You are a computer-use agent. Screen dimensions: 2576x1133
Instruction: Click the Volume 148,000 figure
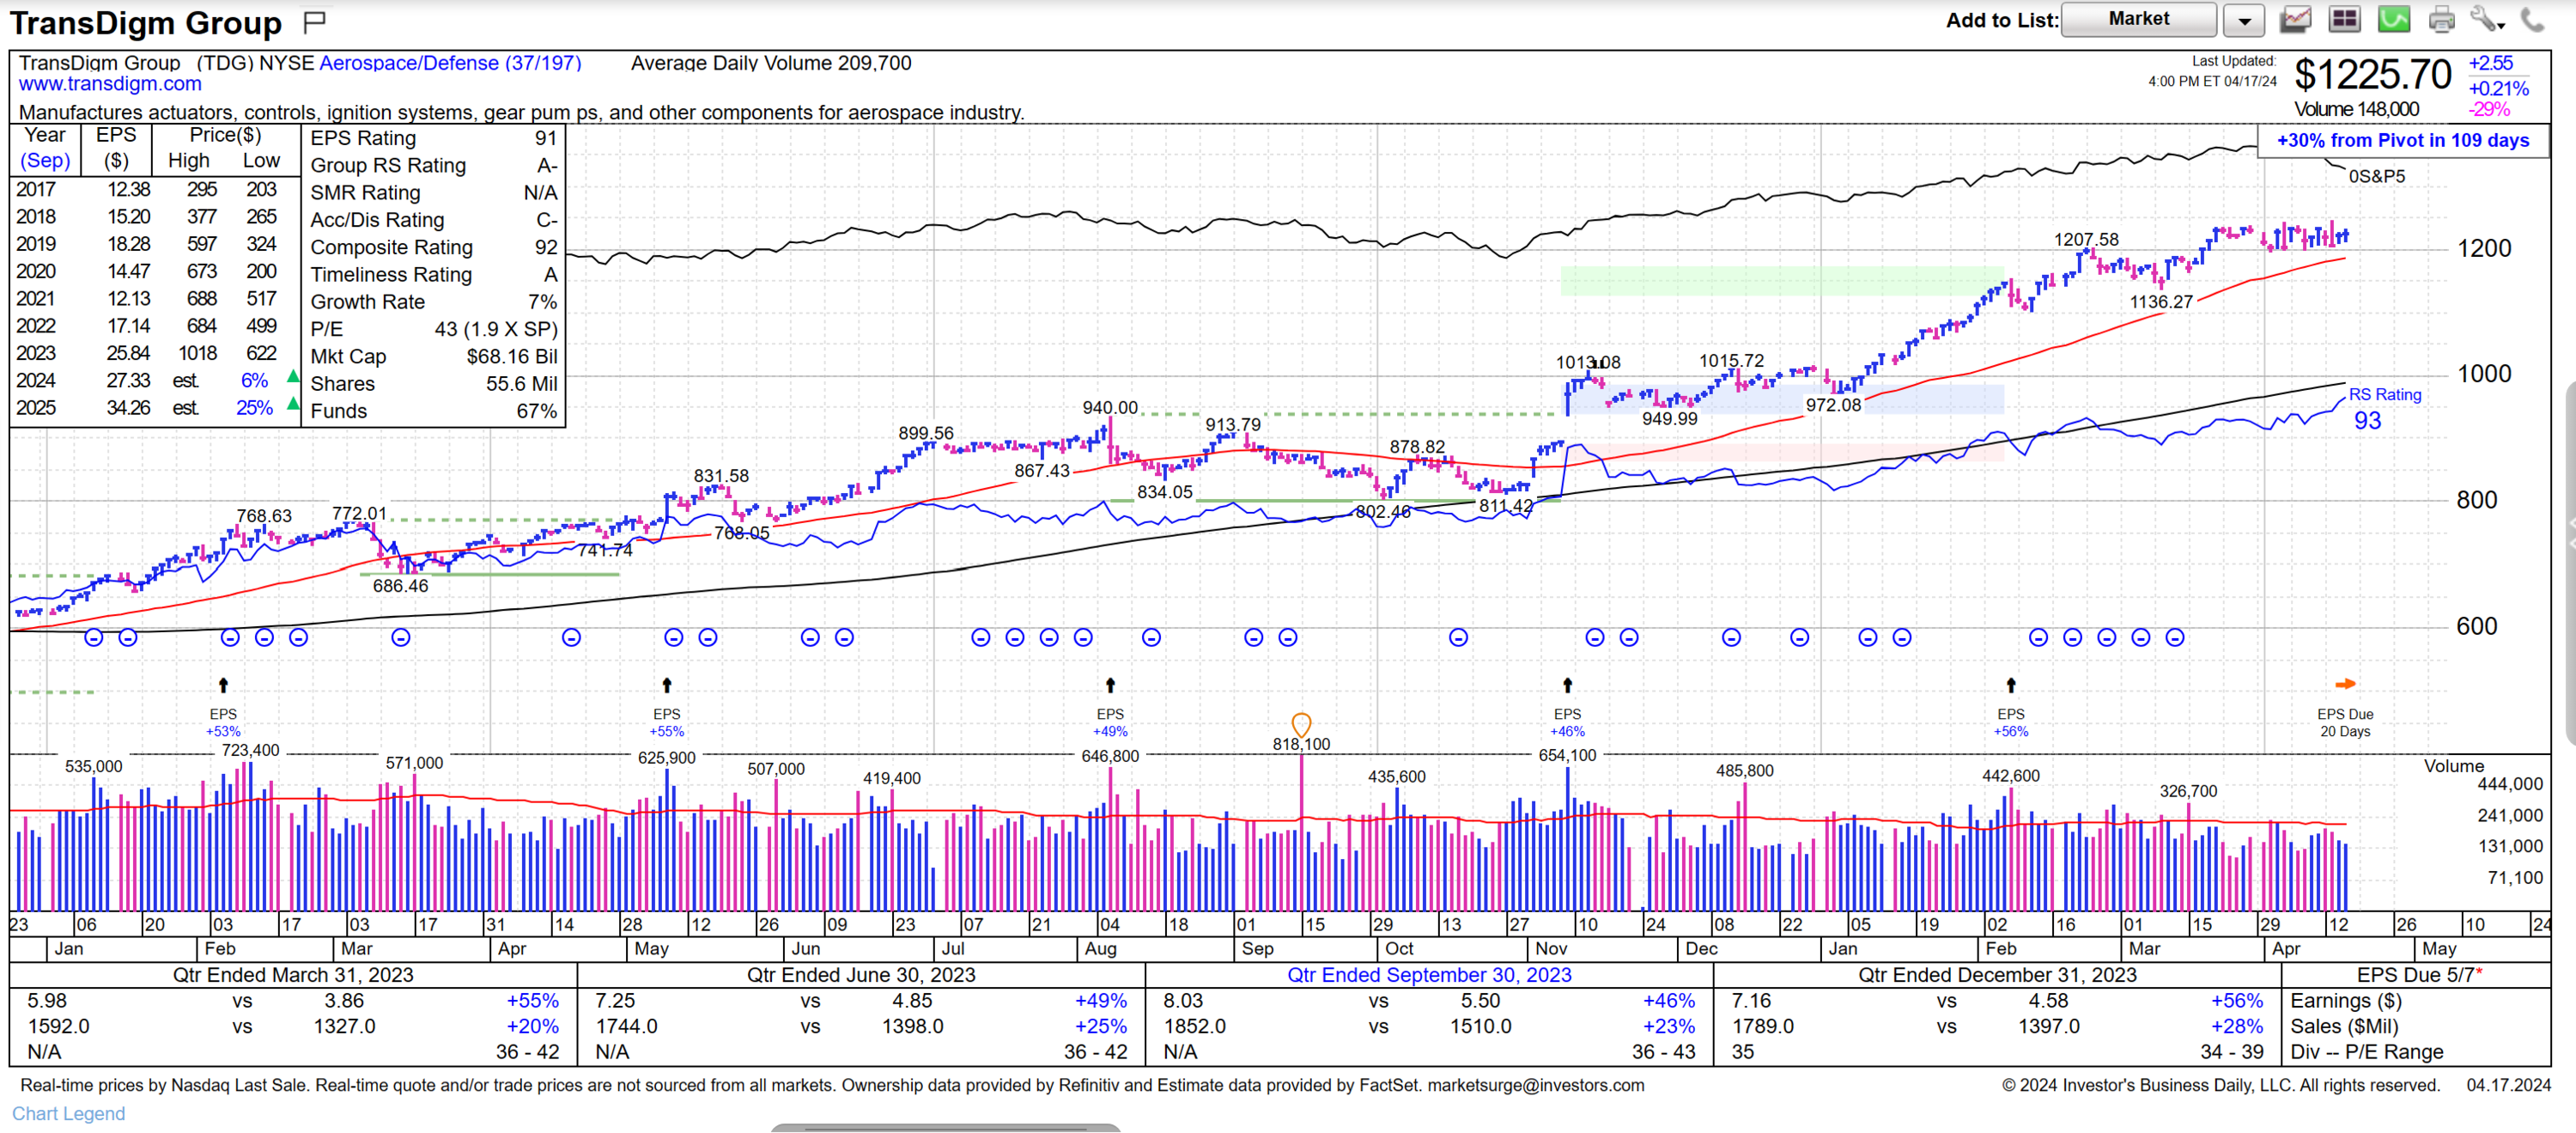[2356, 110]
